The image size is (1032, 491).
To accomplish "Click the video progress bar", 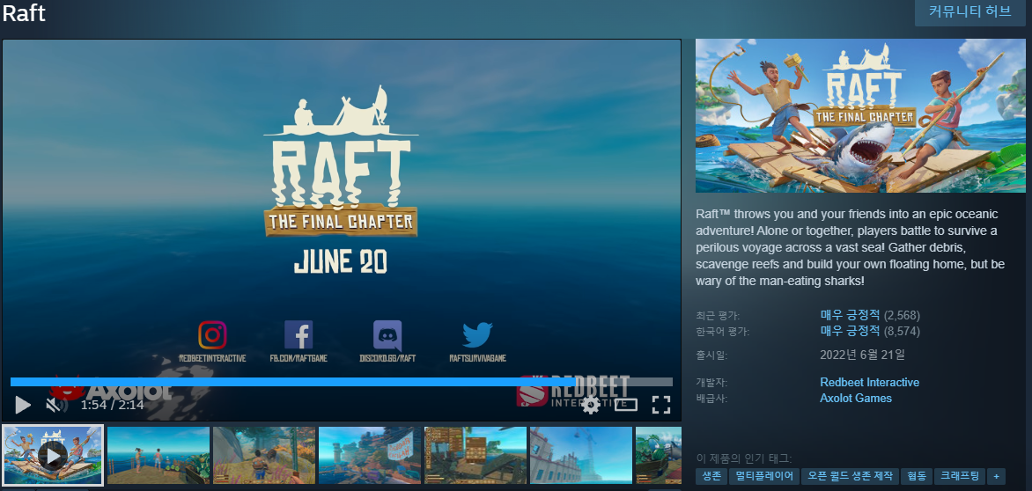I will point(341,382).
